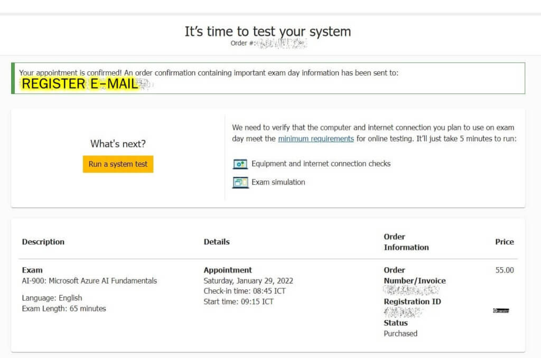Image resolution: width=541 pixels, height=358 pixels.
Task: Open the minimum requirements link
Action: coord(316,139)
